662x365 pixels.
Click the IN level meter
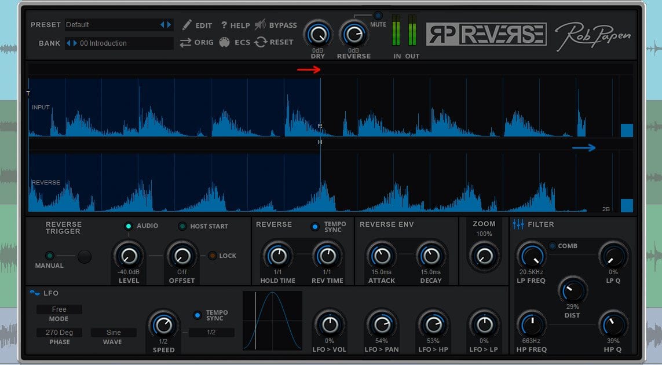[x=396, y=30]
